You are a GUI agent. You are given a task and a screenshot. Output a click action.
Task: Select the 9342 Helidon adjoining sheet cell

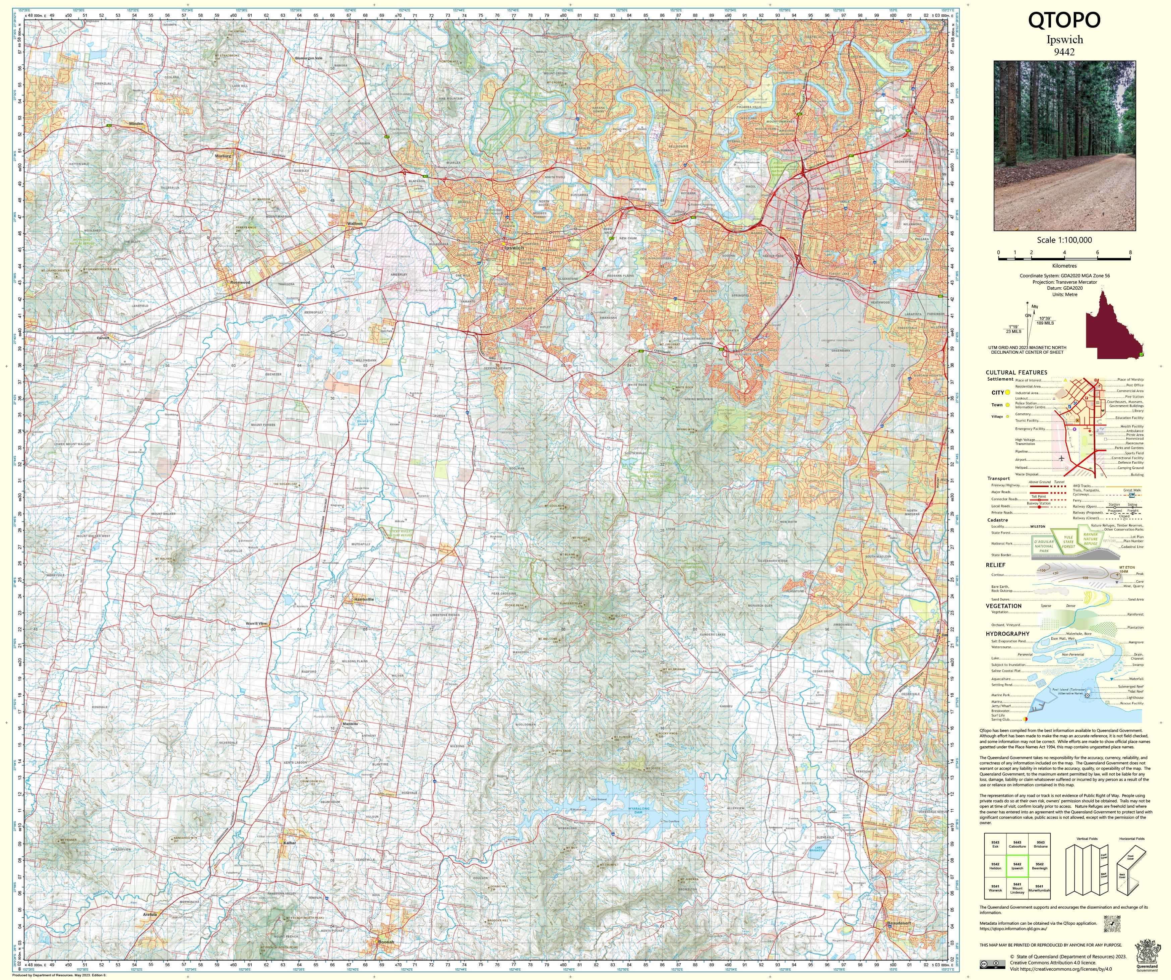click(995, 866)
